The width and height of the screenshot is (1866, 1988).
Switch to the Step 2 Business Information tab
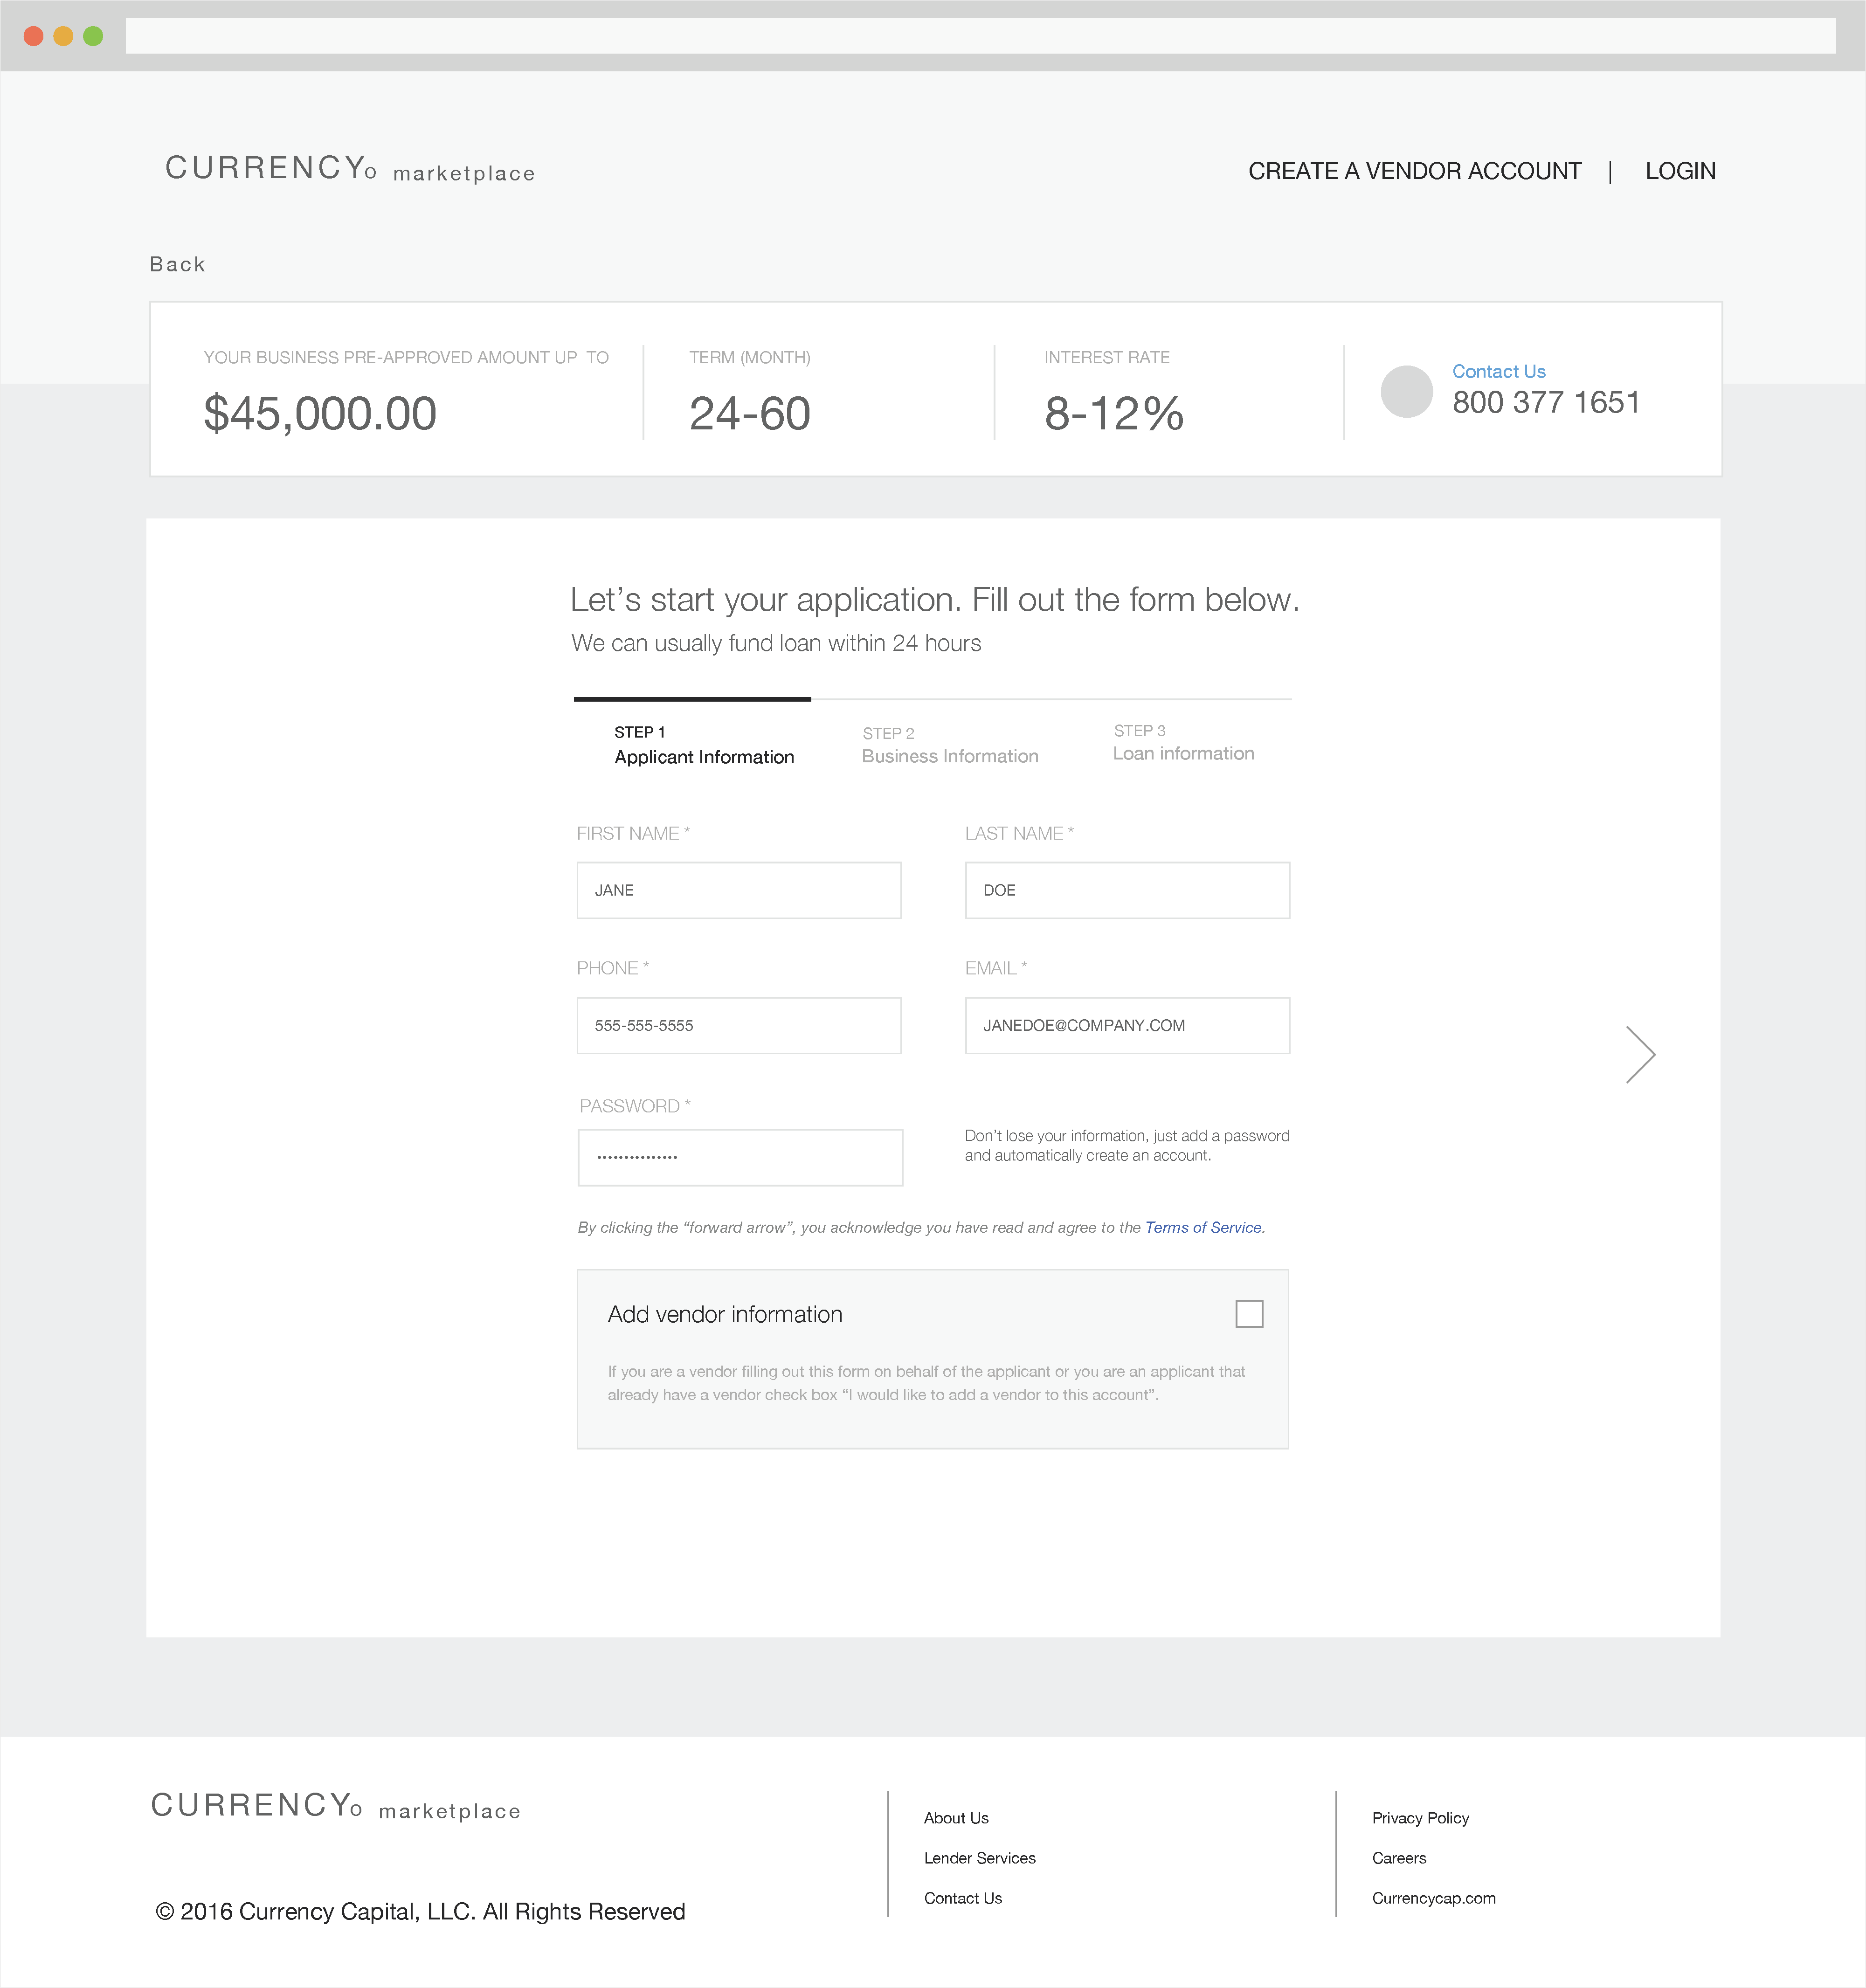948,745
